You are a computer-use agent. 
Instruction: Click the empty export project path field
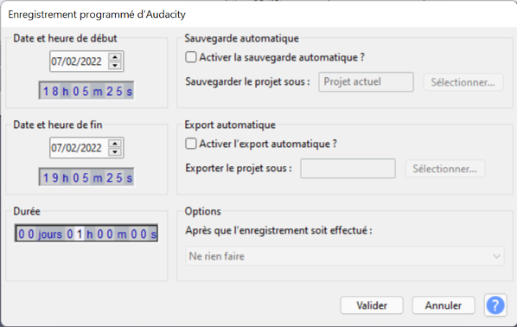348,169
